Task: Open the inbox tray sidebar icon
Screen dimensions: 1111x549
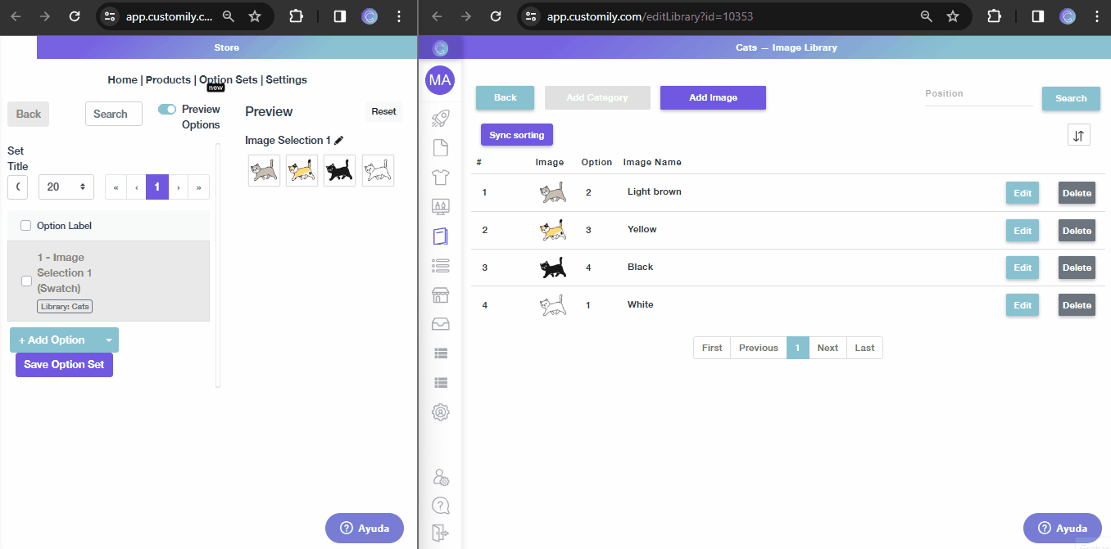Action: (x=440, y=324)
